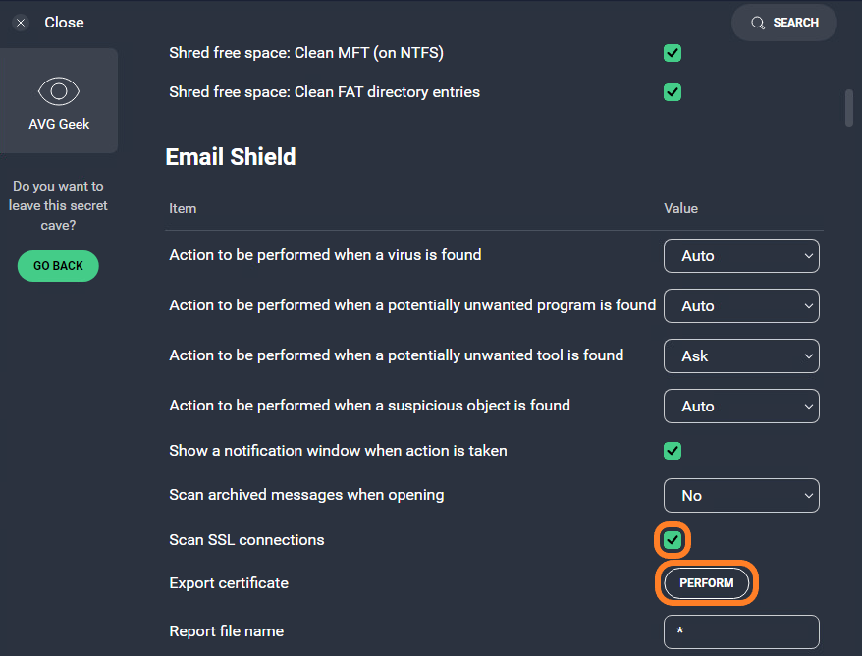Screen dimensions: 862x656
Task: Change the Ask dropdown for potentially unwanted tools
Action: pos(741,355)
